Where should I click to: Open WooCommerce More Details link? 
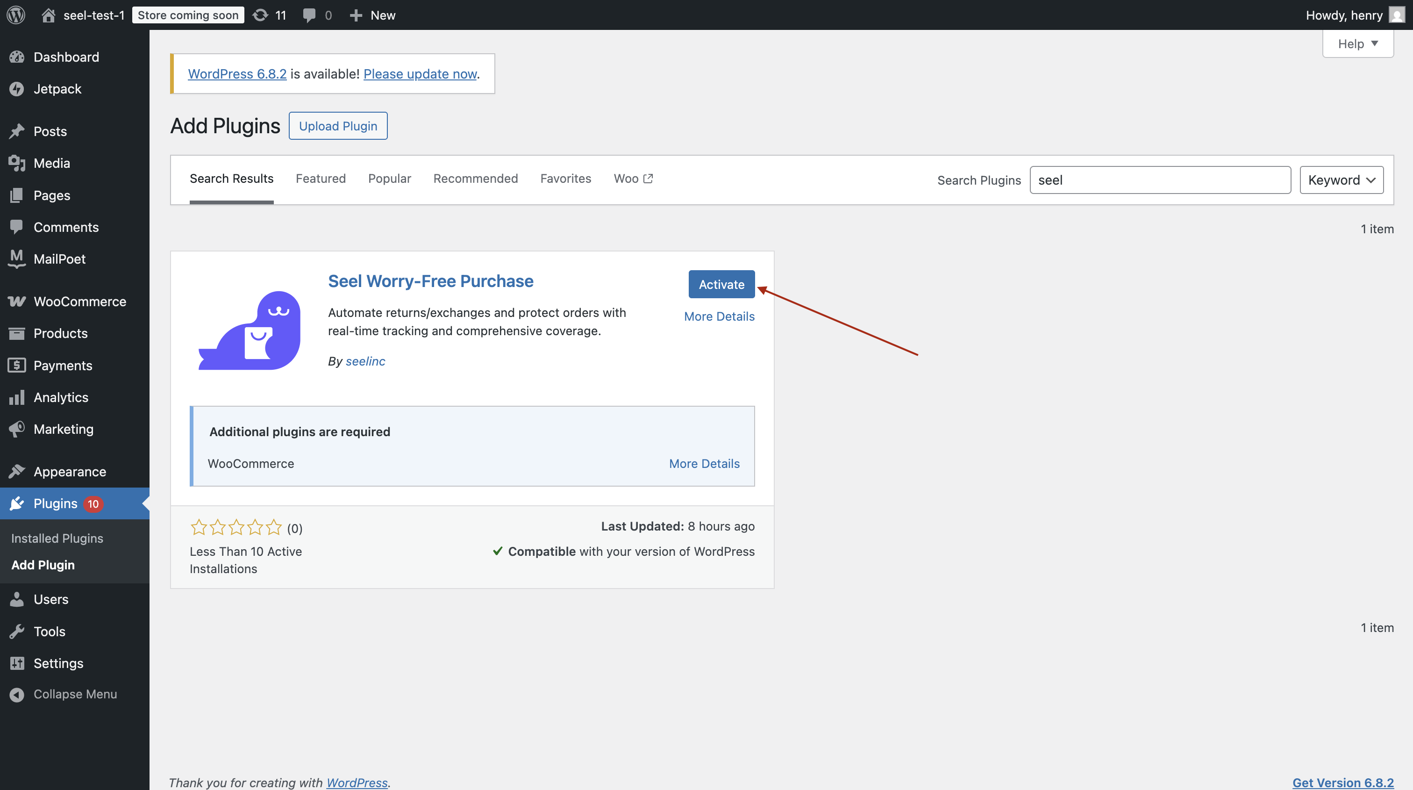[704, 464]
